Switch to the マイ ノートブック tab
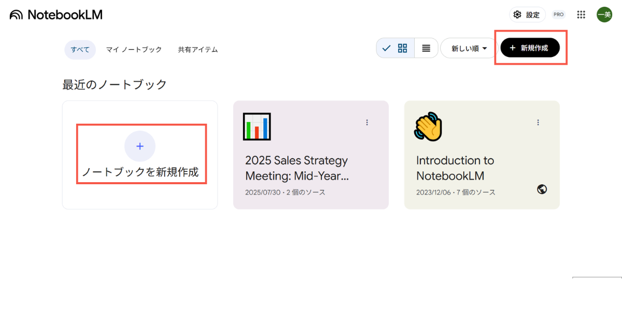 tap(134, 50)
